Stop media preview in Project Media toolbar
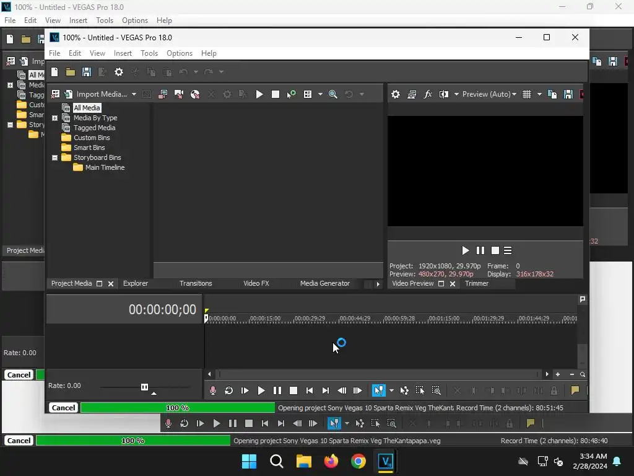Viewport: 634px width, 476px height. coord(276,94)
